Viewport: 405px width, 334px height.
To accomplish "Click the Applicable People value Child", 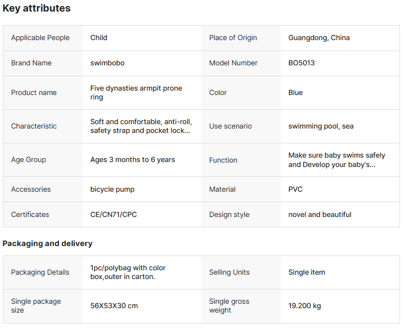I will 99,38.
